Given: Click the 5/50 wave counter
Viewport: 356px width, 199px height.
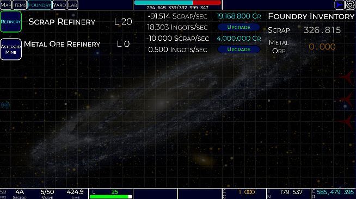Looking at the screenshot, I should [x=47, y=192].
